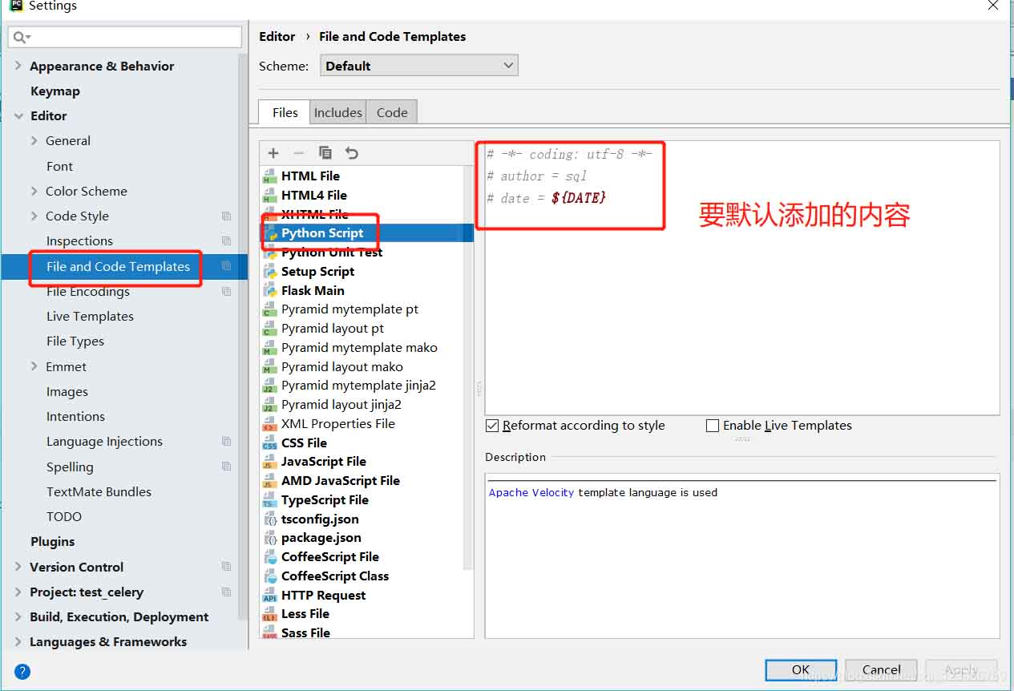Click the reset to default arrow icon
This screenshot has height=691, width=1014.
pos(351,152)
